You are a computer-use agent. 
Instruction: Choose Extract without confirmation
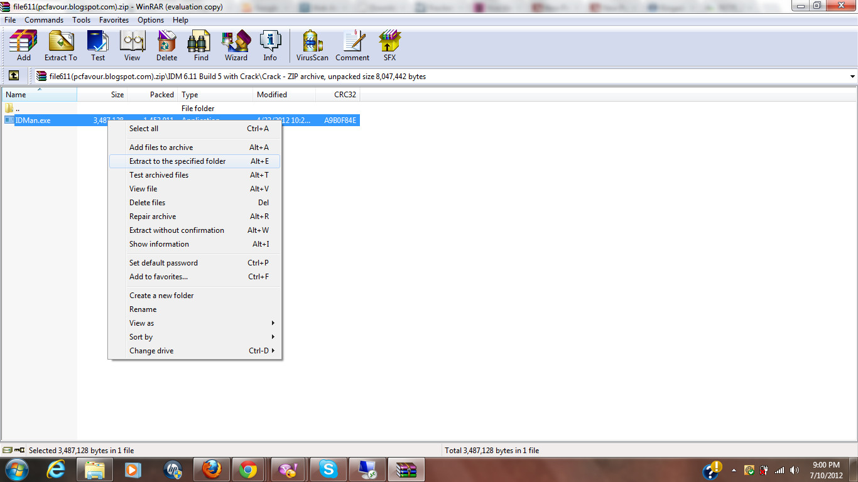pyautogui.click(x=195, y=230)
